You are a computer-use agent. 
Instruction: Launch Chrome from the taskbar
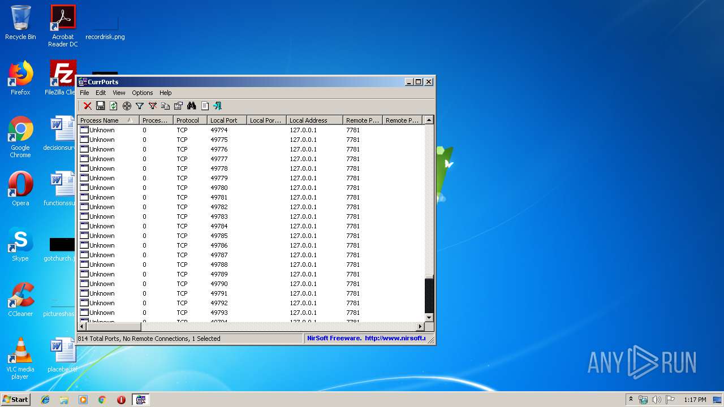pos(102,400)
